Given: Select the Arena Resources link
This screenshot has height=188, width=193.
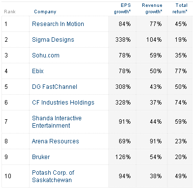Looking at the screenshot, I should [56, 141].
